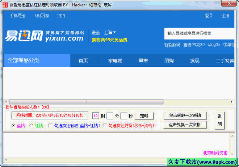Open the 上海 delivery city dropdown
Screen dimensions: 239x167
coord(110,32)
